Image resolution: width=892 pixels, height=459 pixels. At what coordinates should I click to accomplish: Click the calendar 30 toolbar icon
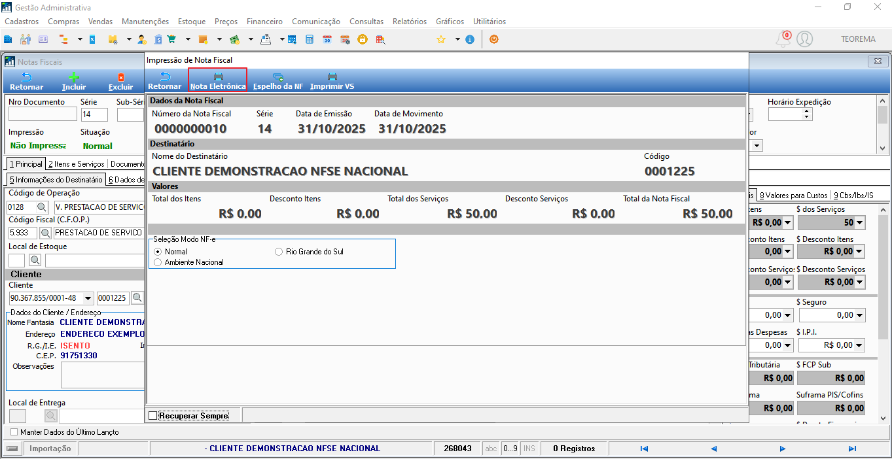[x=327, y=39]
